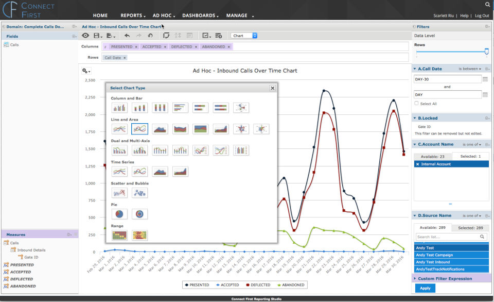Pick the horizontal bar chart type

pos(180,108)
